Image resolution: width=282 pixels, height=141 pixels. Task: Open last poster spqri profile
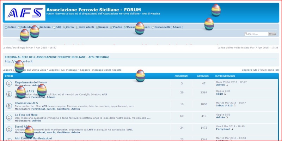coord(220,94)
